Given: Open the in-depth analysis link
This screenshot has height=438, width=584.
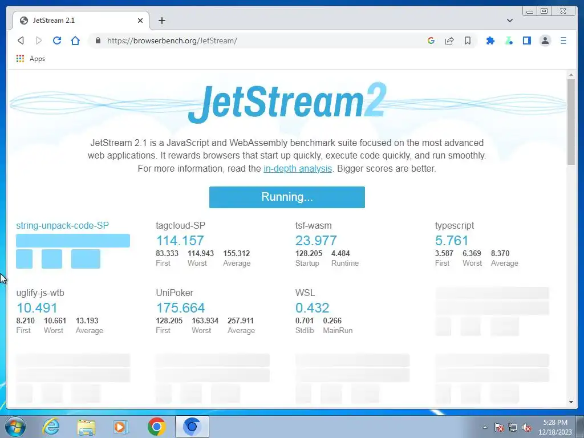Looking at the screenshot, I should [x=298, y=168].
